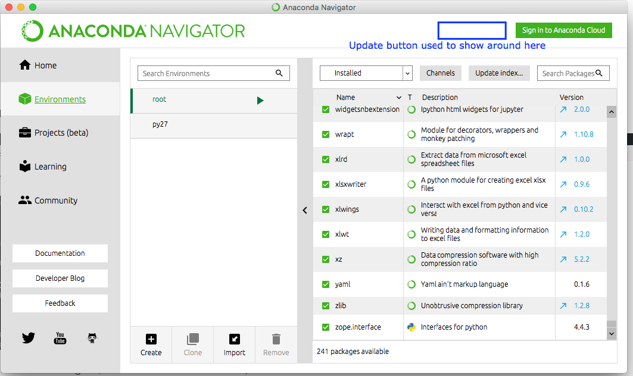
Task: Collapse the environments panel with left chevron
Action: [305, 210]
